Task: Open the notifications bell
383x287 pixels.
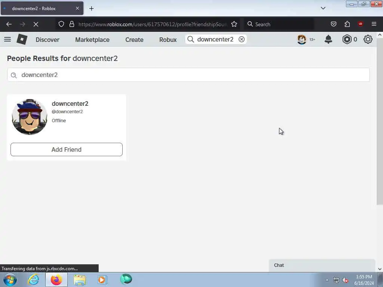Action: [328, 39]
